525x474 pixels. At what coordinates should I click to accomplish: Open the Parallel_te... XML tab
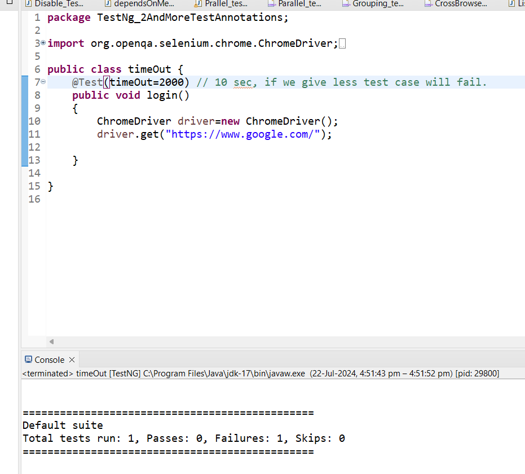(x=295, y=4)
